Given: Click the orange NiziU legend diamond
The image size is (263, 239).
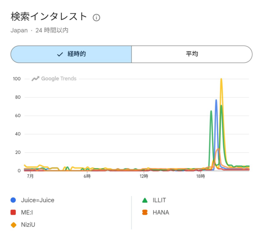Looking at the screenshot, I should point(14,225).
